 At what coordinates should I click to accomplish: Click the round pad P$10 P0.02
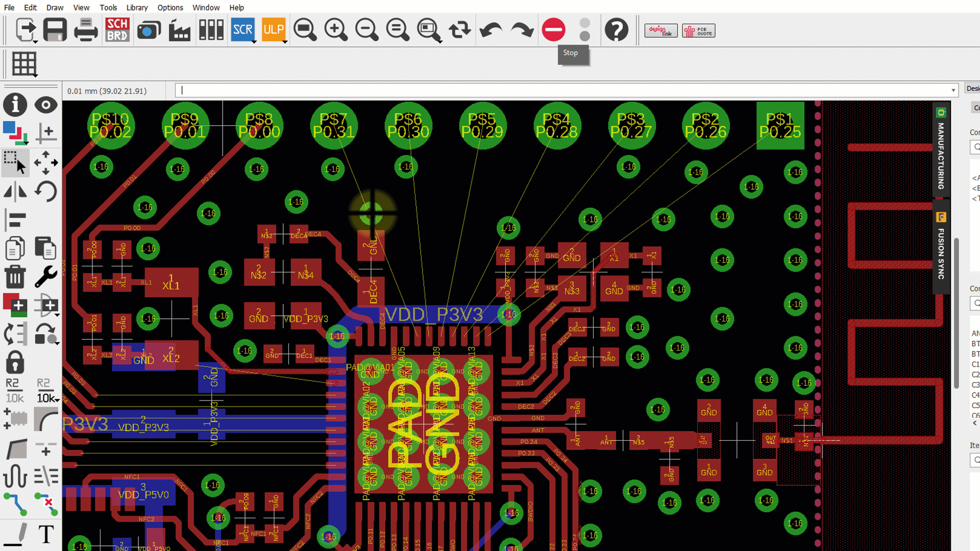(110, 126)
